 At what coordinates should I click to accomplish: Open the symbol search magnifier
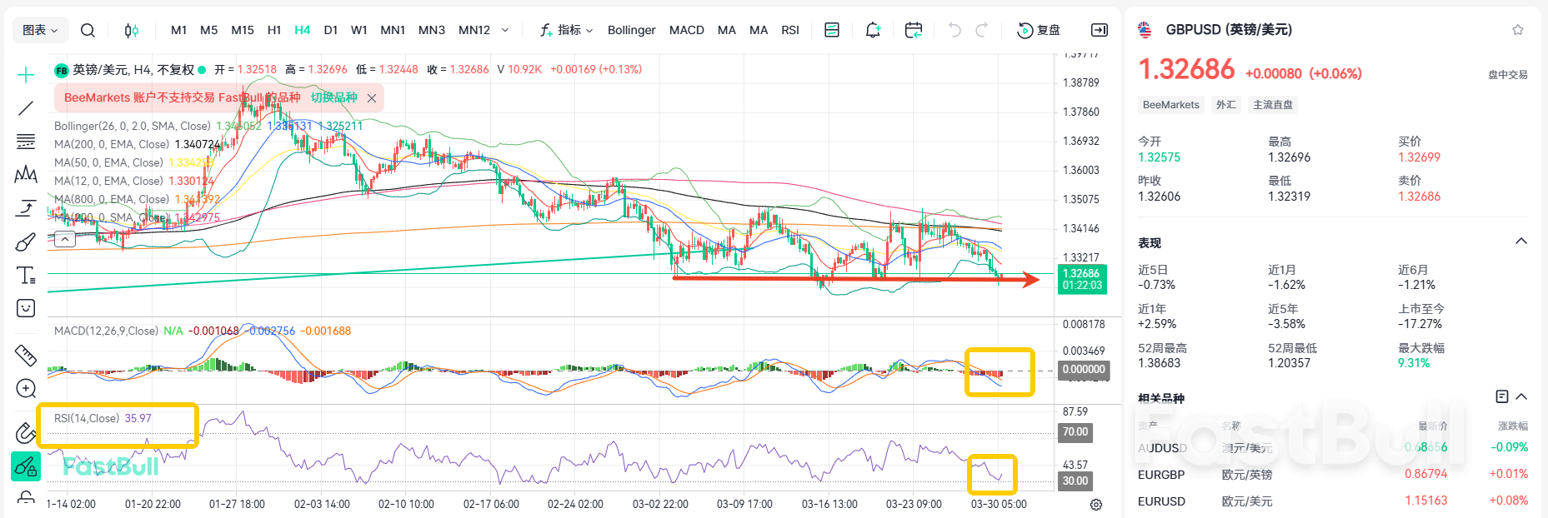click(88, 30)
